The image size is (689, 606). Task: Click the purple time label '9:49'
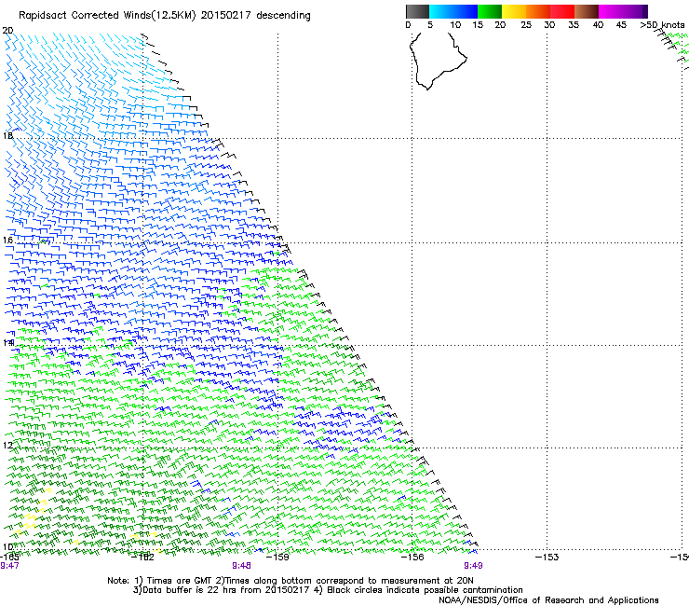point(473,566)
